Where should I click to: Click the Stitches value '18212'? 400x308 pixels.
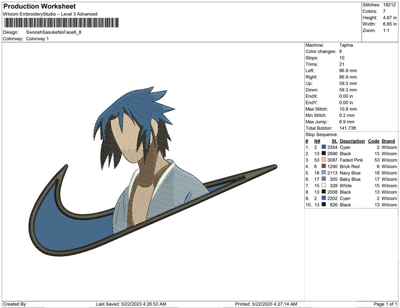pos(389,5)
